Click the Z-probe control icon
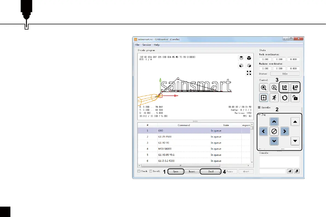Screen dimensions: 326x217 pos(274,88)
